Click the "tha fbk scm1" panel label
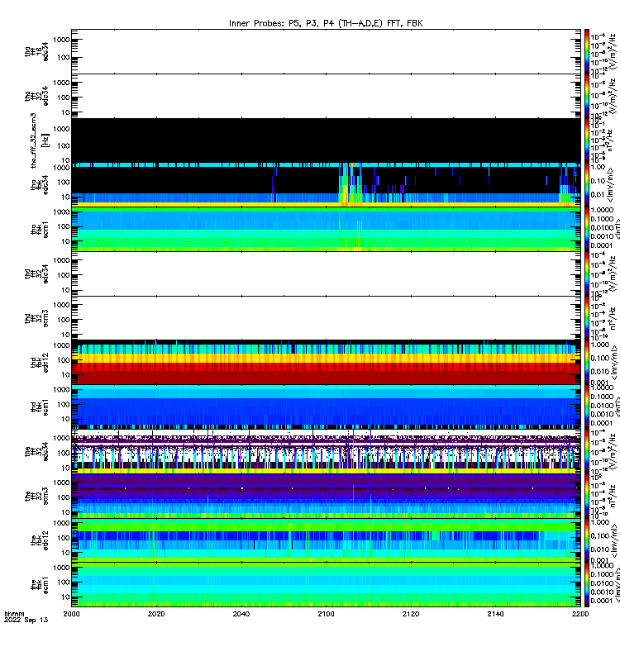This screenshot has height=661, width=620. tap(40, 230)
